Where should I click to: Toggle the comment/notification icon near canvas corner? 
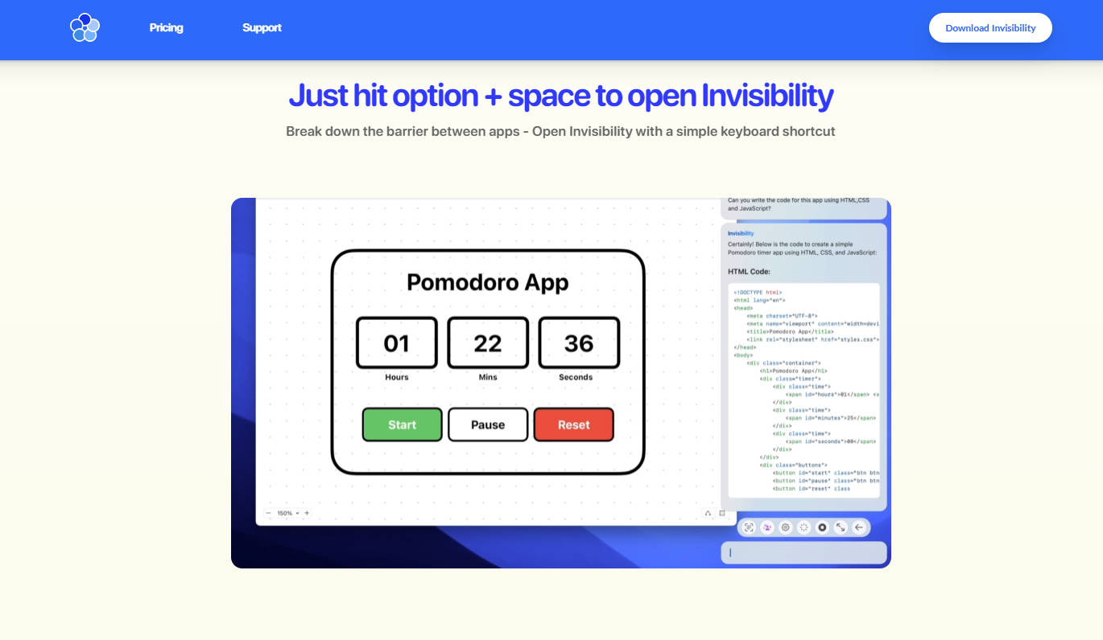tap(708, 512)
